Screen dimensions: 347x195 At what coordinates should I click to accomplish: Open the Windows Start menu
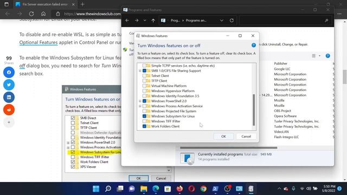[96, 188]
